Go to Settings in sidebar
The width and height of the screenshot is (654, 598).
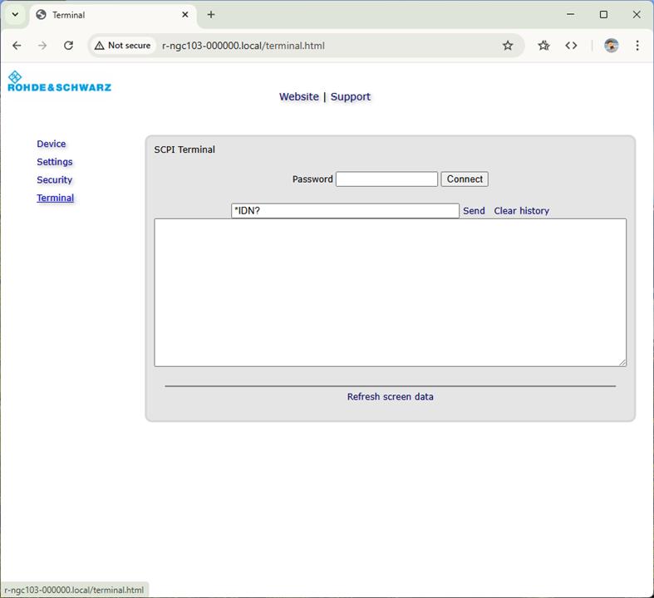[55, 162]
